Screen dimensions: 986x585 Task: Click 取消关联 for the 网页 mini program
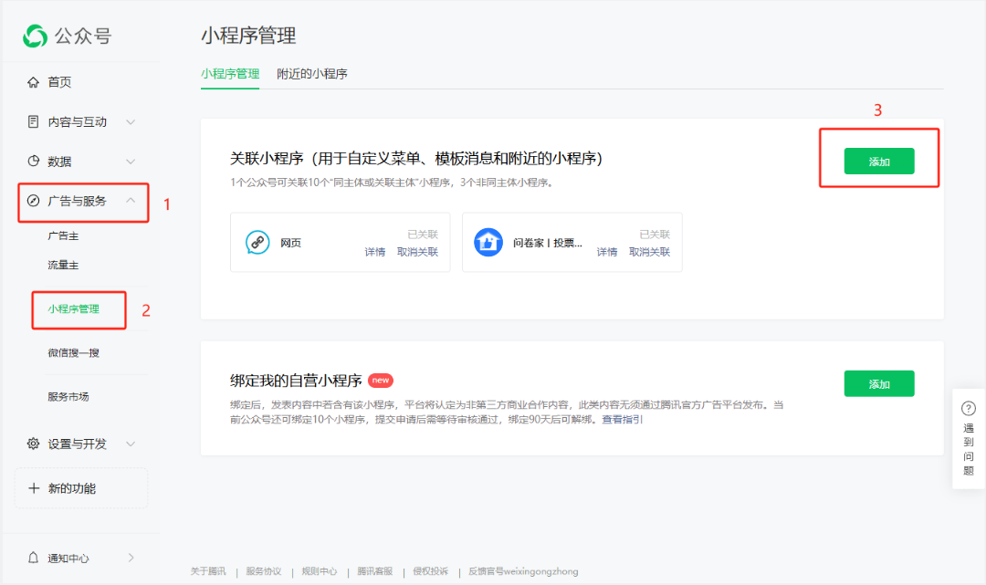tap(417, 252)
